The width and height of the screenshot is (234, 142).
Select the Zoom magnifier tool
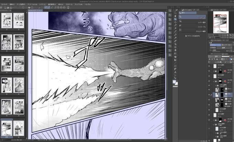[175, 13]
